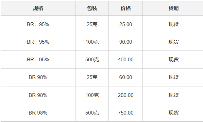Click 现货 in the 750.00 row
203x122 pixels.
pyautogui.click(x=173, y=113)
